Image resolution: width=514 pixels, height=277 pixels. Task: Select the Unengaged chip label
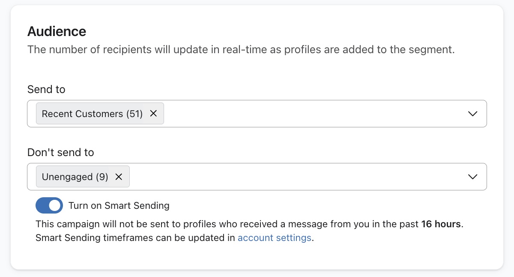click(67, 177)
